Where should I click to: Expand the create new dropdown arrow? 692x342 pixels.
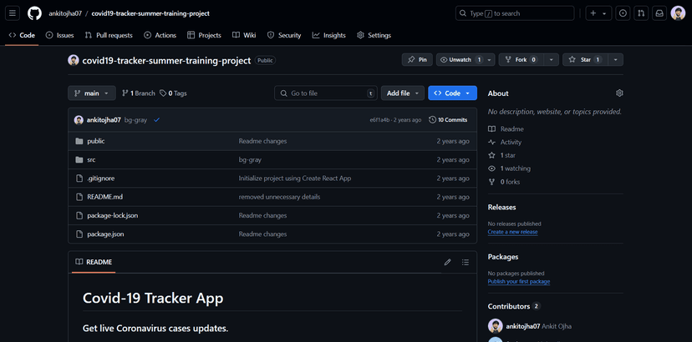tap(604, 13)
